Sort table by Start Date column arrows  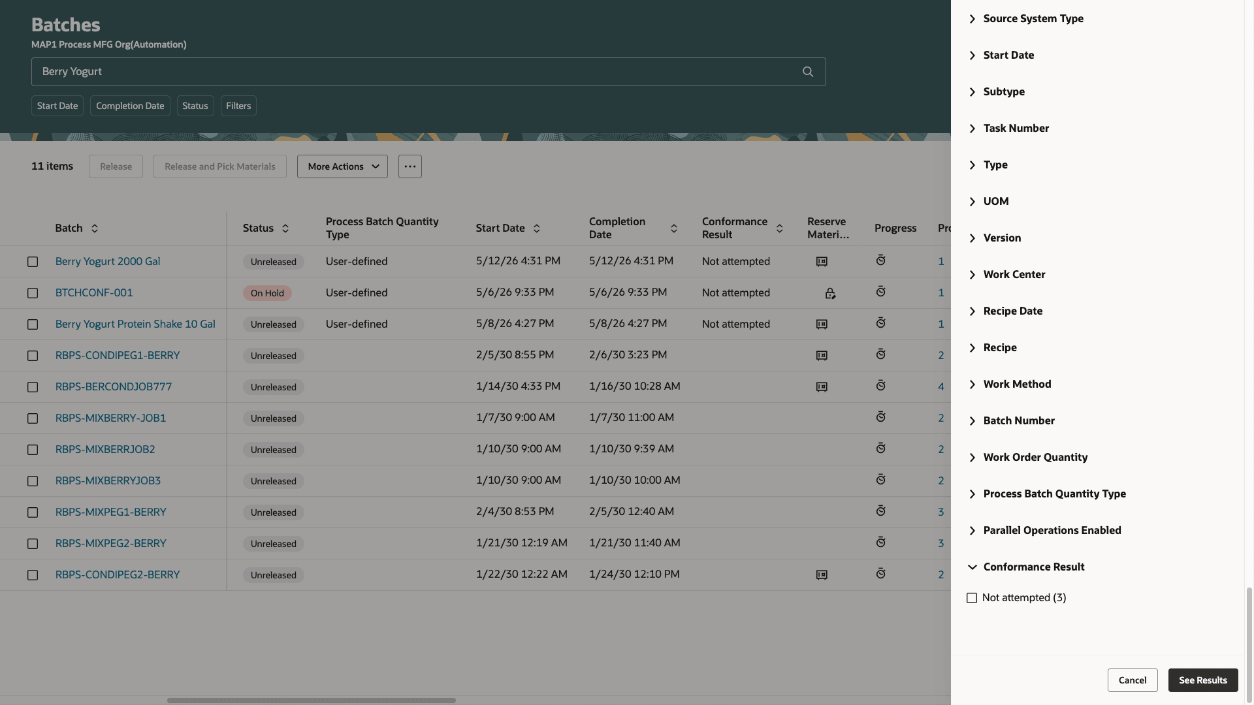(537, 228)
